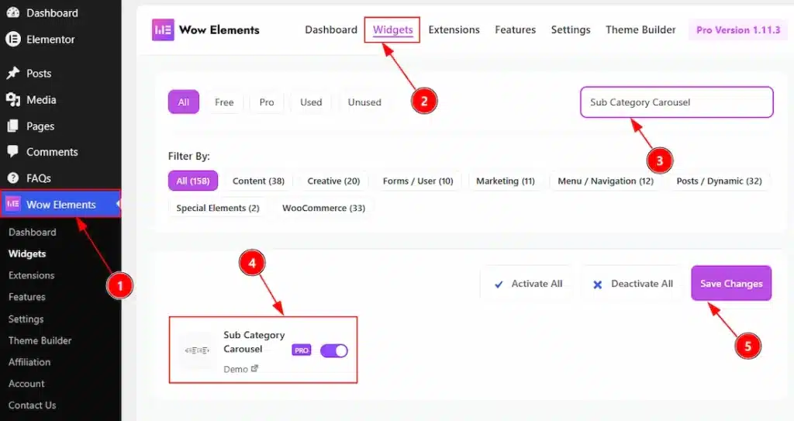Click the Wow Elements header logo
The width and height of the screenshot is (794, 421).
tap(163, 30)
